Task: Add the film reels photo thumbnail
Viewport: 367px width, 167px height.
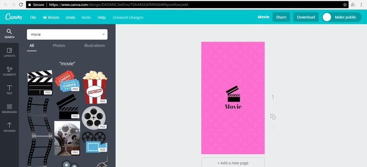Action: (x=67, y=138)
